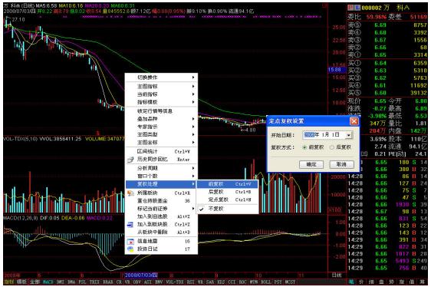
Task: Click the 投资日记 menu icon
Action: tap(130, 249)
